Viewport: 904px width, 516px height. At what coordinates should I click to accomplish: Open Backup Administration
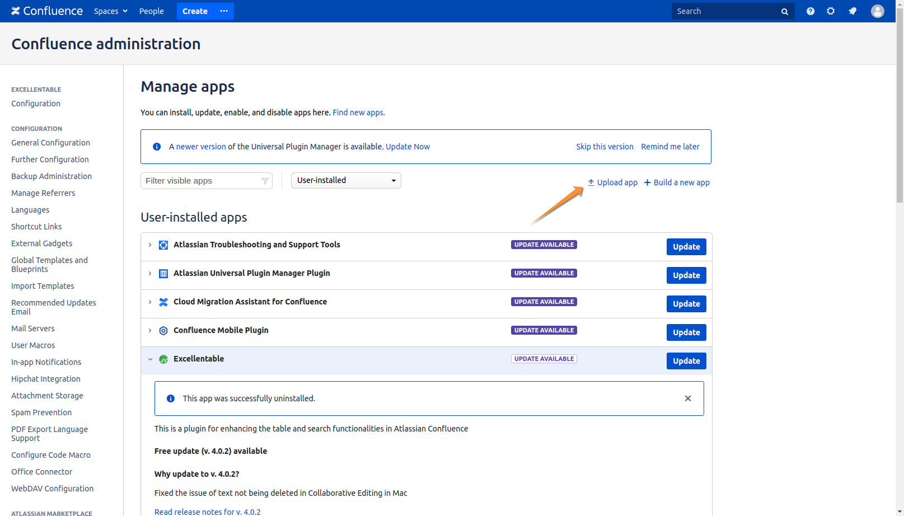pyautogui.click(x=51, y=176)
